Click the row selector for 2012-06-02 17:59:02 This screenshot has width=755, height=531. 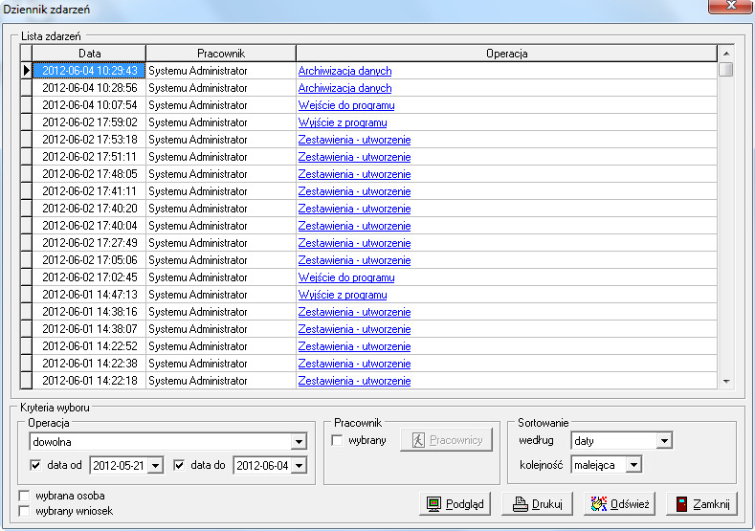tap(26, 122)
